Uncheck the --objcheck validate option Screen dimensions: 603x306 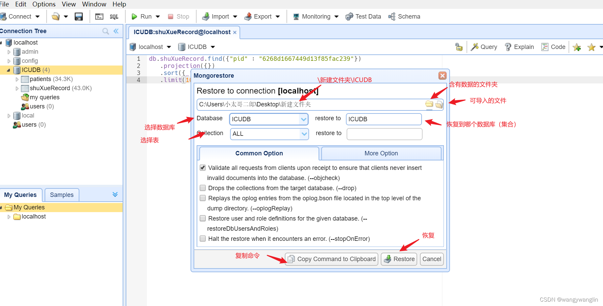tap(203, 168)
